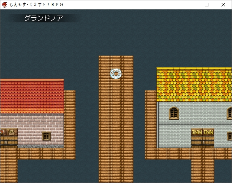This screenshot has height=183, width=232.
Task: Click the square window on red-roofed shop
Action: [46, 136]
